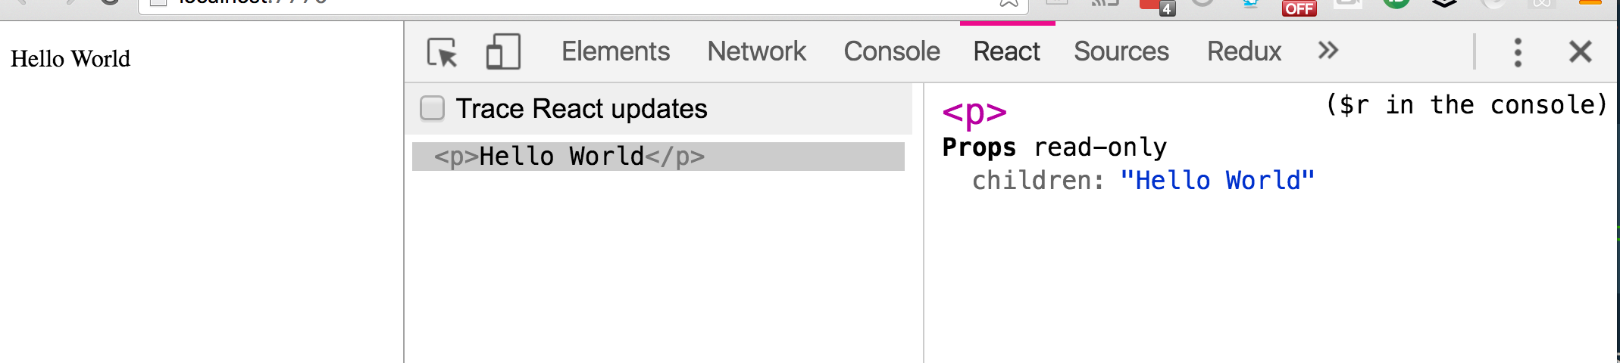Close the DevTools panel
The width and height of the screenshot is (1620, 363).
click(x=1580, y=51)
